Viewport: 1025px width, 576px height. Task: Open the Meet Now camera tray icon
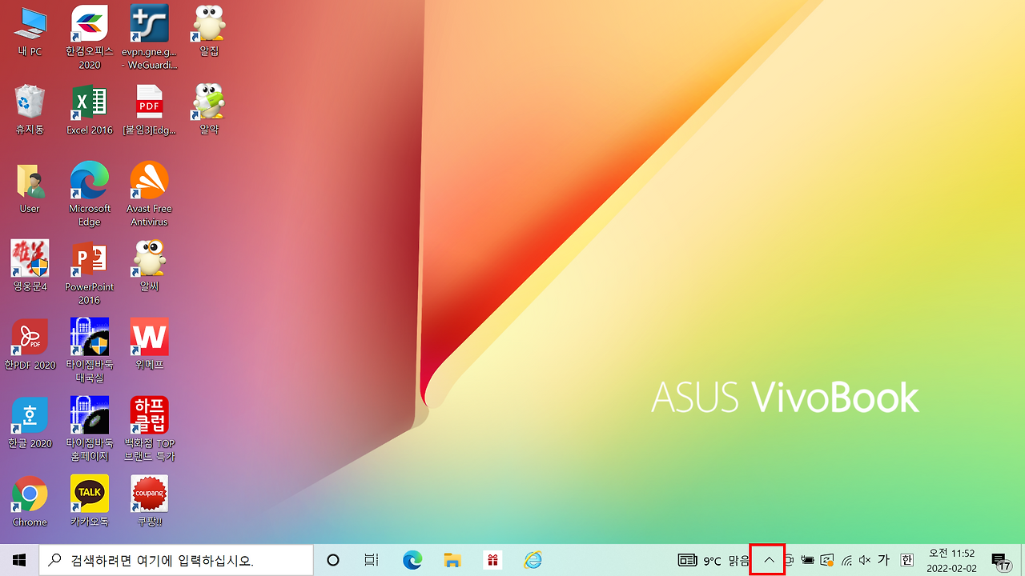point(789,560)
